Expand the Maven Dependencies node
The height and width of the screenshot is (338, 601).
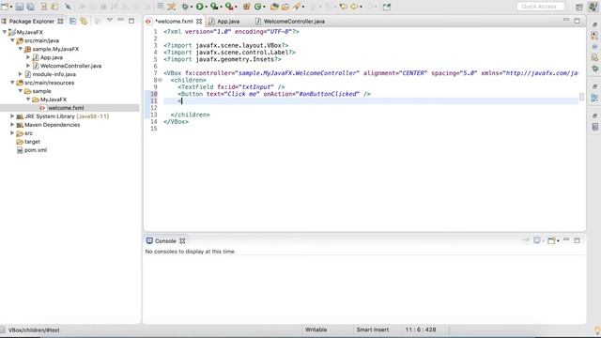12,125
